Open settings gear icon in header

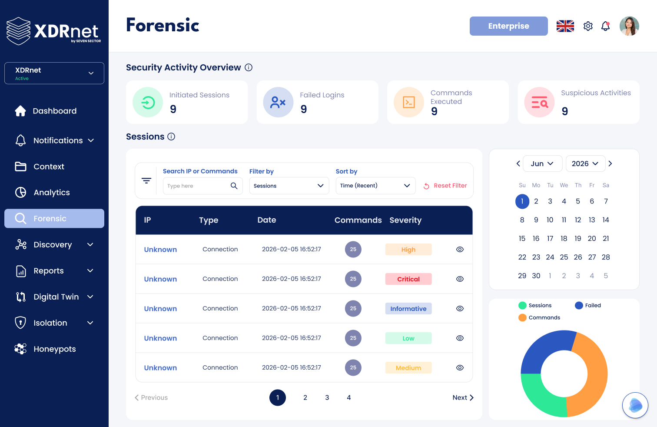click(x=588, y=26)
